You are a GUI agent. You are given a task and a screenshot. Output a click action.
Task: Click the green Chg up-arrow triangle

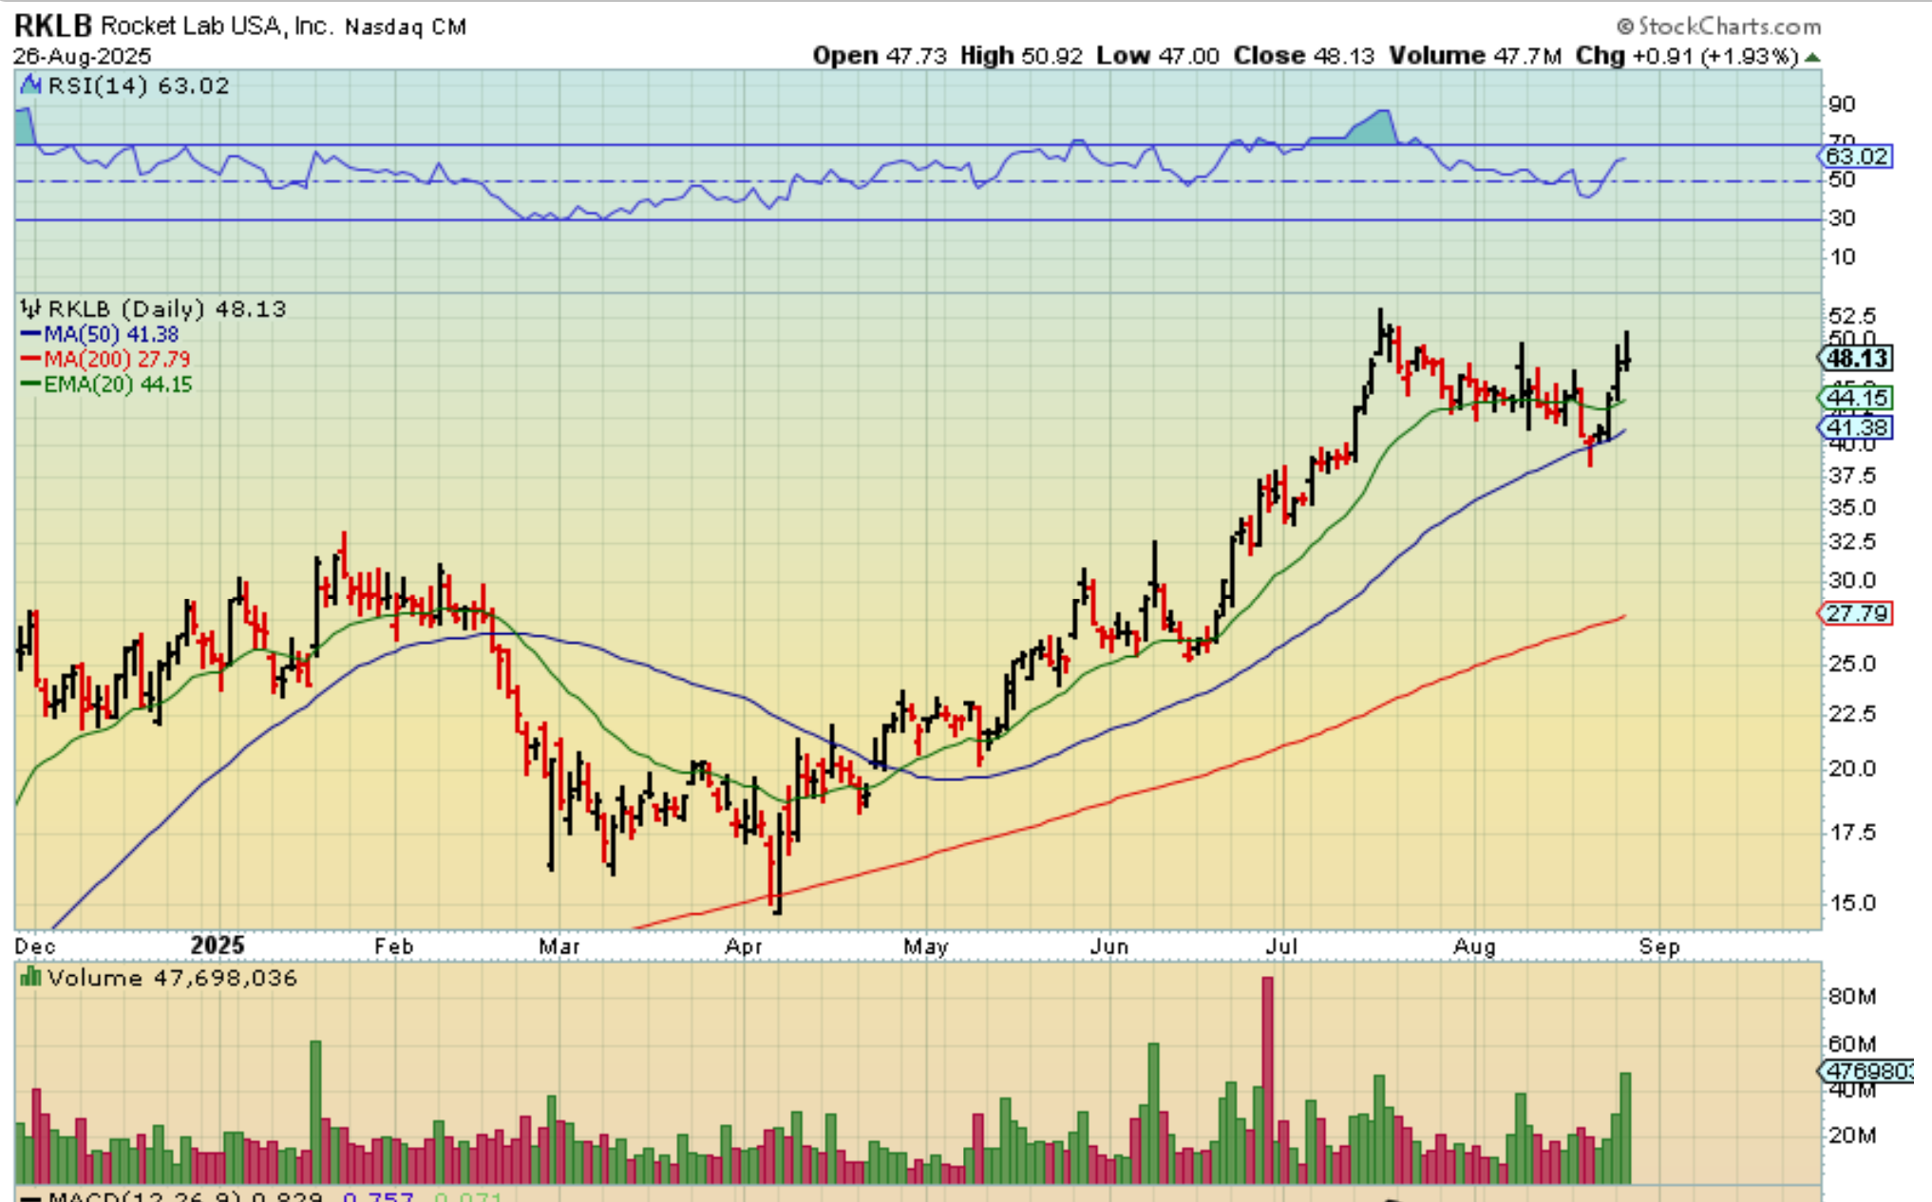(1812, 58)
